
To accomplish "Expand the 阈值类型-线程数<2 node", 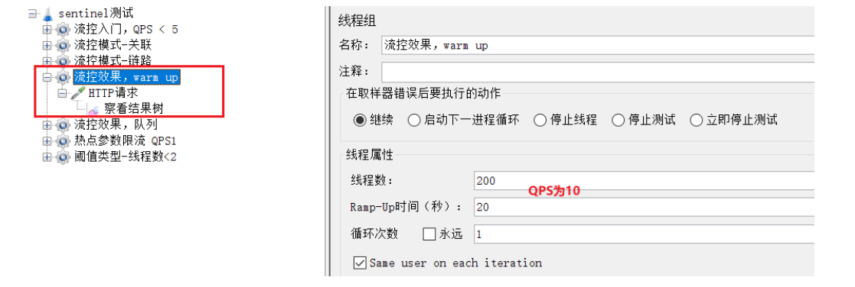I will 47,157.
